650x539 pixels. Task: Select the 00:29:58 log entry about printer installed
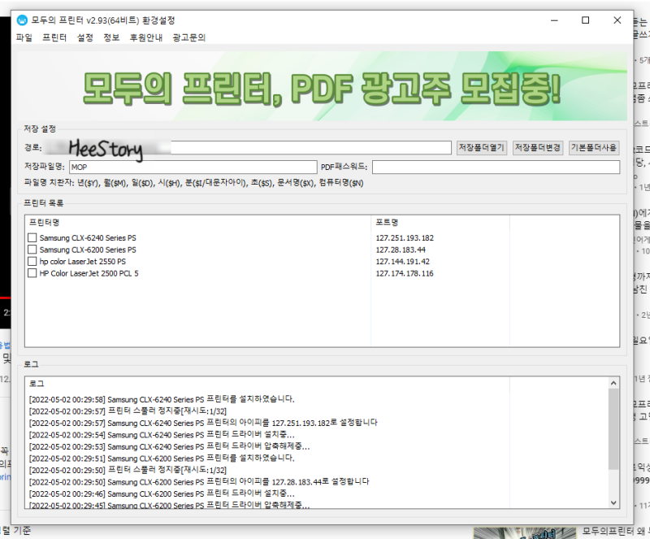click(162, 399)
